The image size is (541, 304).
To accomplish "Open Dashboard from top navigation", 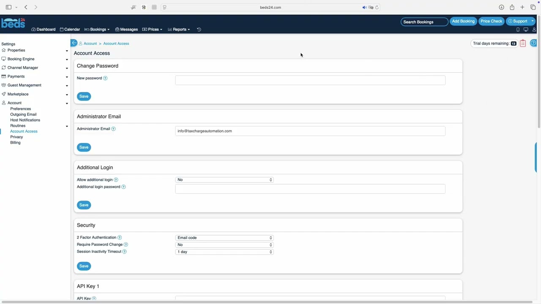I will point(44,30).
